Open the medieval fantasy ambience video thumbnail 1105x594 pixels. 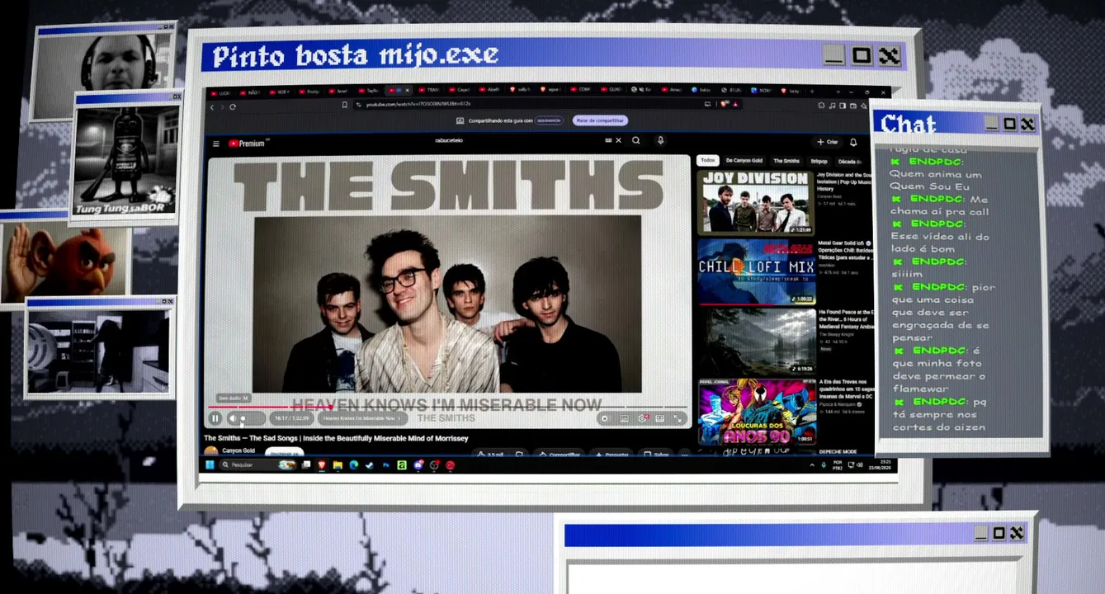click(757, 341)
